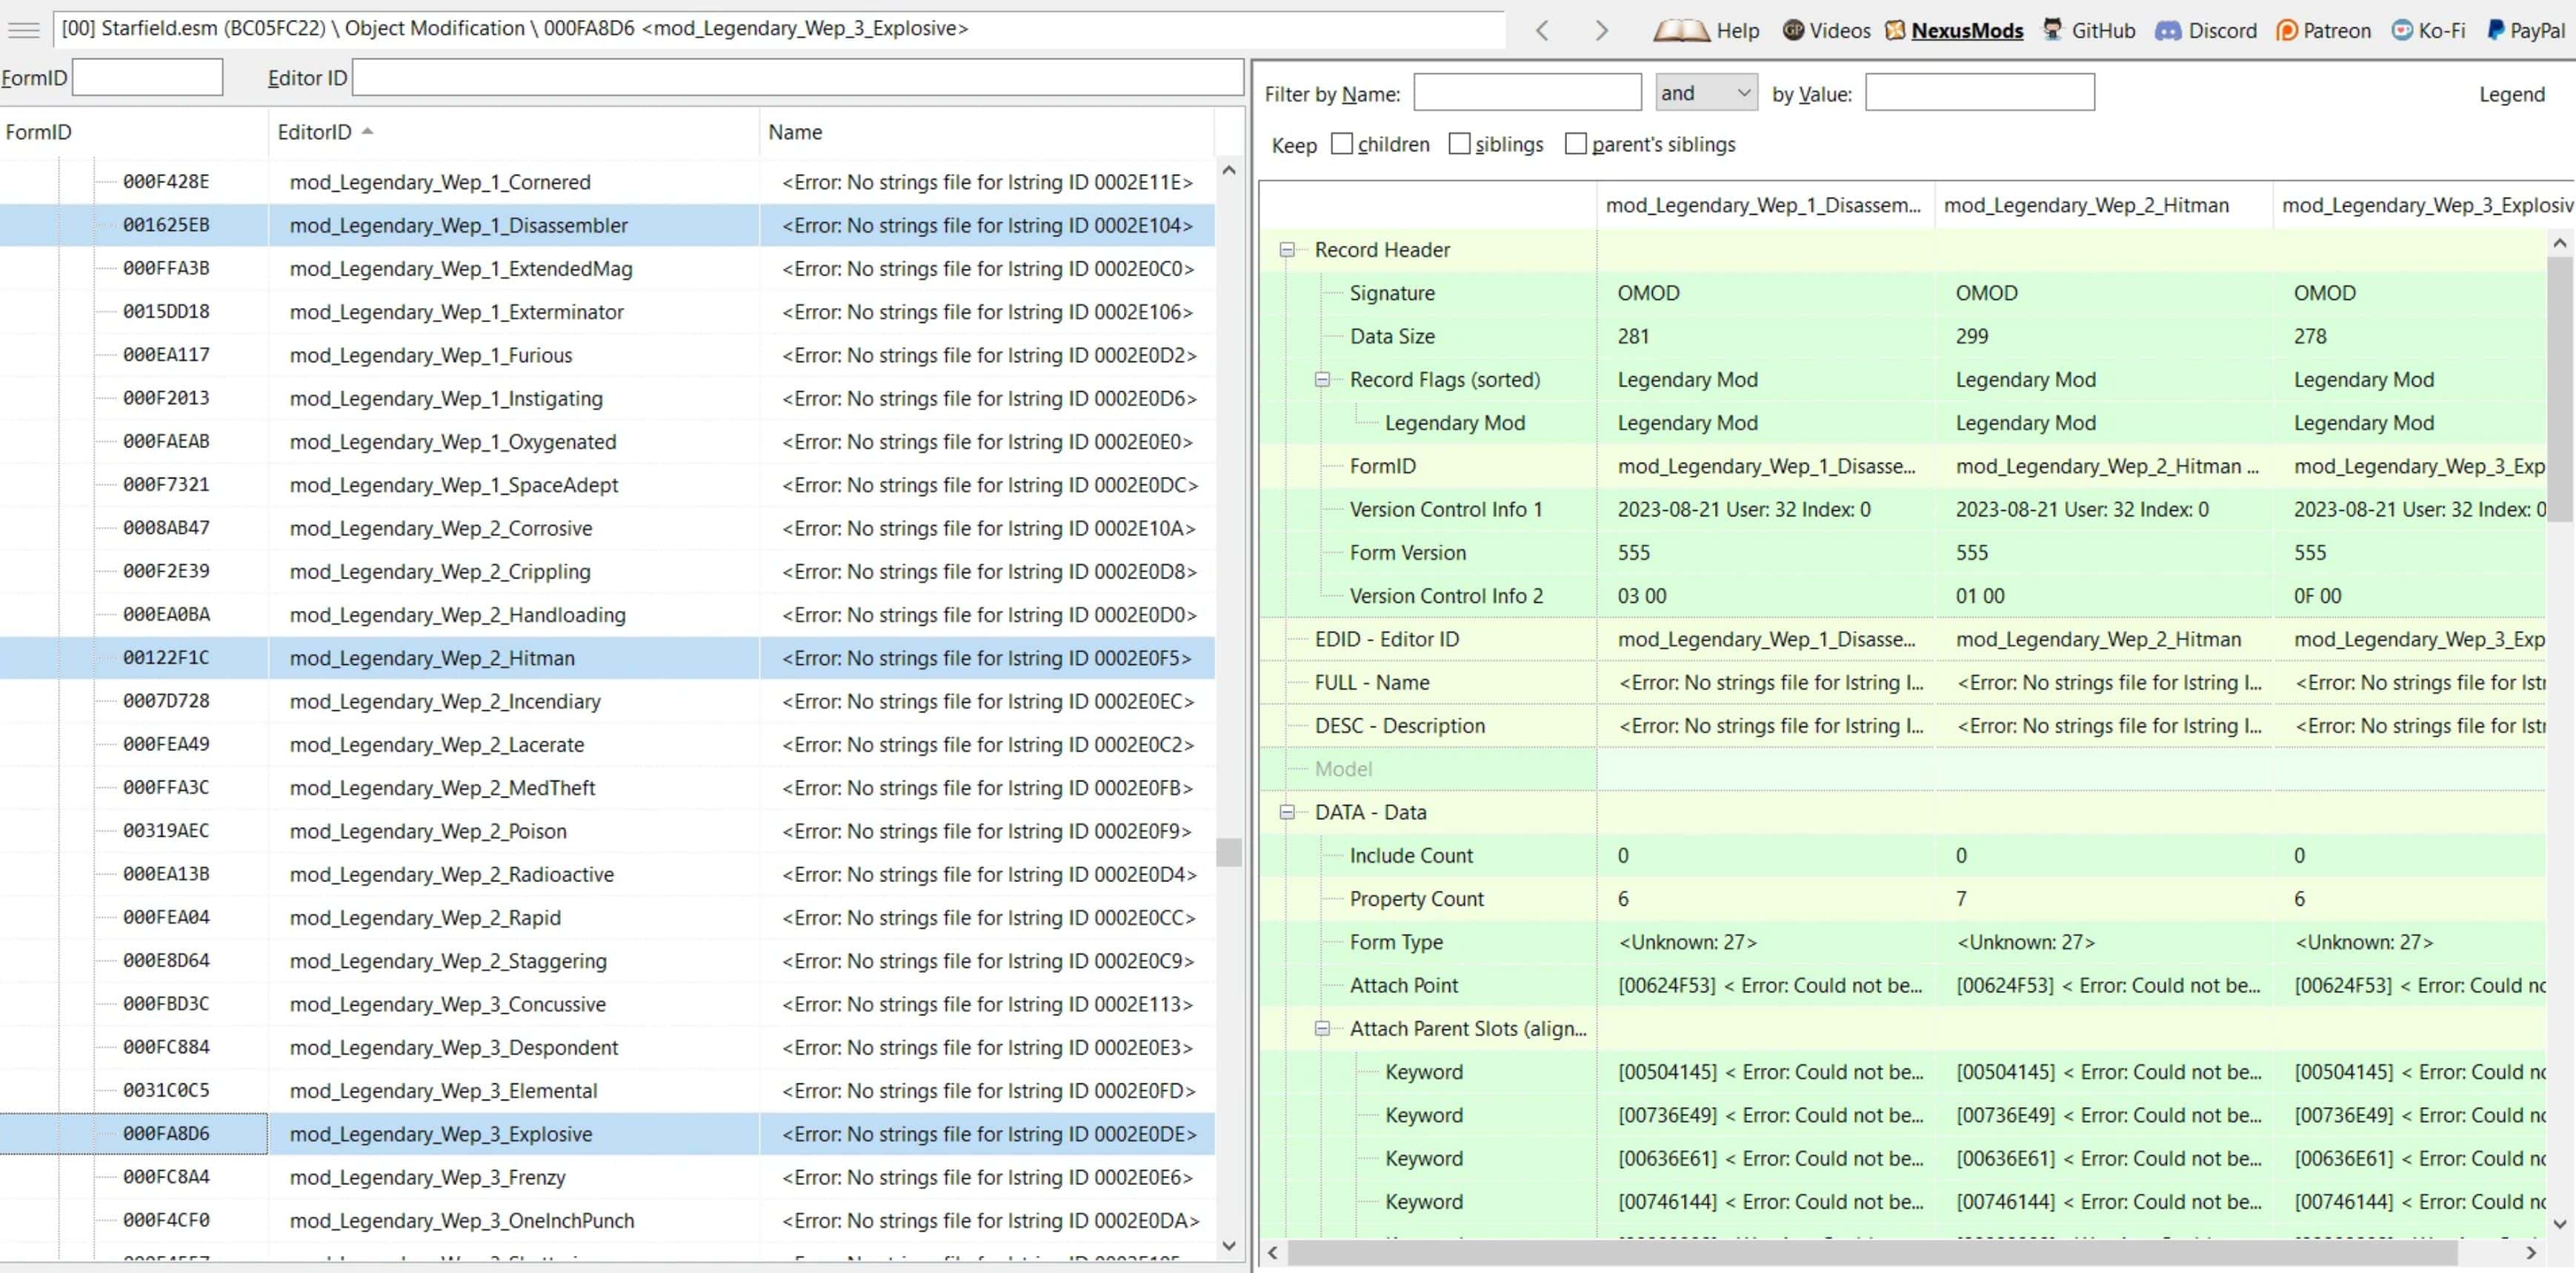This screenshot has height=1273, width=2576.
Task: Enable the Keep siblings checkbox
Action: (x=1459, y=144)
